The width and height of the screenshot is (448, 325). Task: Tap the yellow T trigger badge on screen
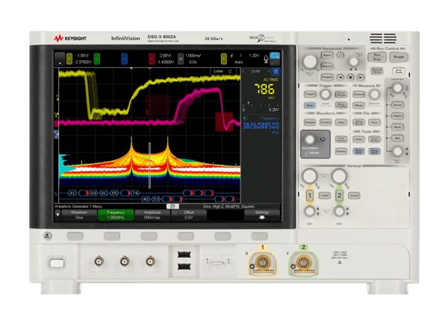224,59
